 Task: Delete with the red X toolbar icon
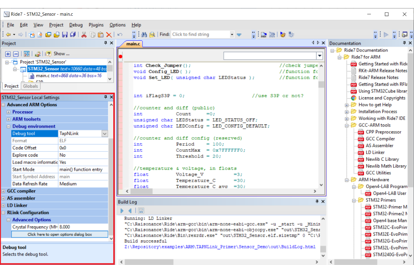point(109,35)
